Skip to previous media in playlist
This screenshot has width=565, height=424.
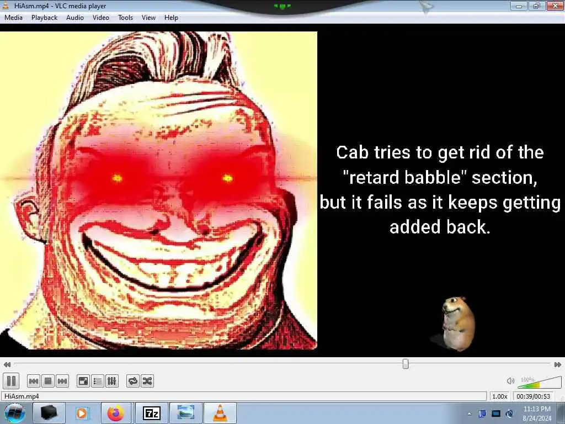tap(34, 381)
